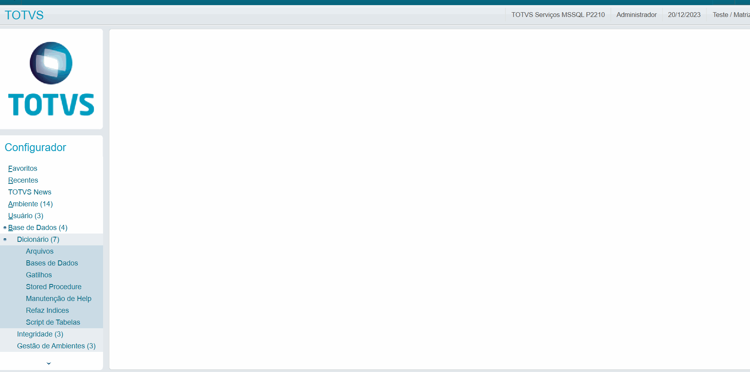Collapse the bullet beside Dicionário (7)
This screenshot has width=750, height=372.
coord(5,239)
